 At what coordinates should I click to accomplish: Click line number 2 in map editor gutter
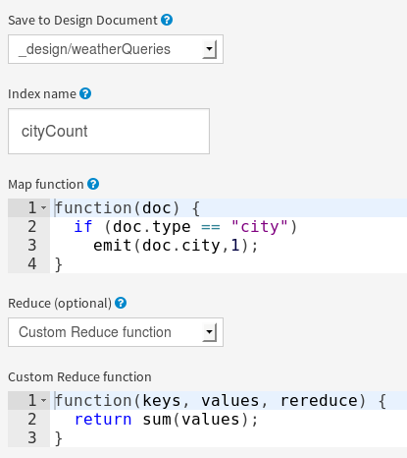click(x=31, y=227)
